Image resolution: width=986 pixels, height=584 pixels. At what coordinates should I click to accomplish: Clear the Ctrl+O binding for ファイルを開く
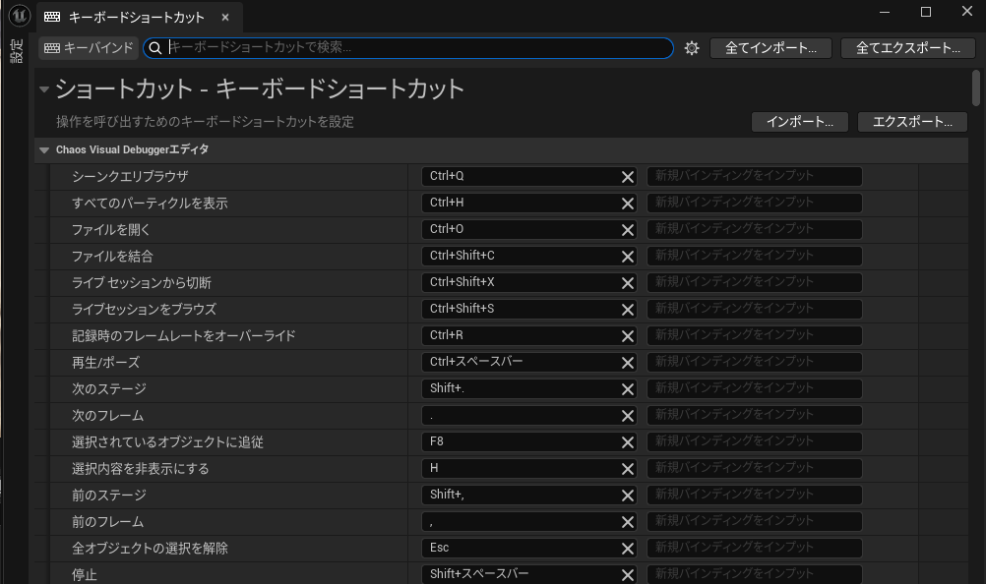627,230
